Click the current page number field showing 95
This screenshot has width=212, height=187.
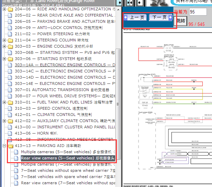tap(198, 12)
